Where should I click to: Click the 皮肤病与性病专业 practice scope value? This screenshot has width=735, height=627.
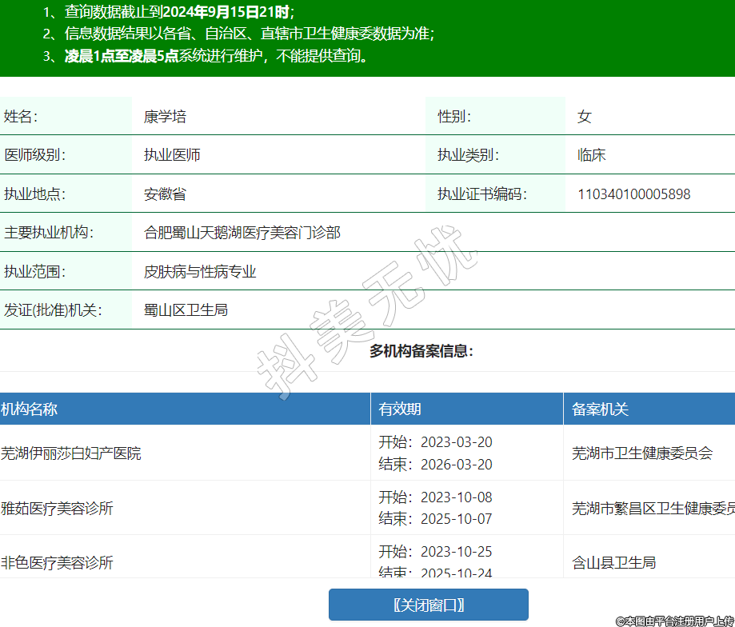pos(200,272)
